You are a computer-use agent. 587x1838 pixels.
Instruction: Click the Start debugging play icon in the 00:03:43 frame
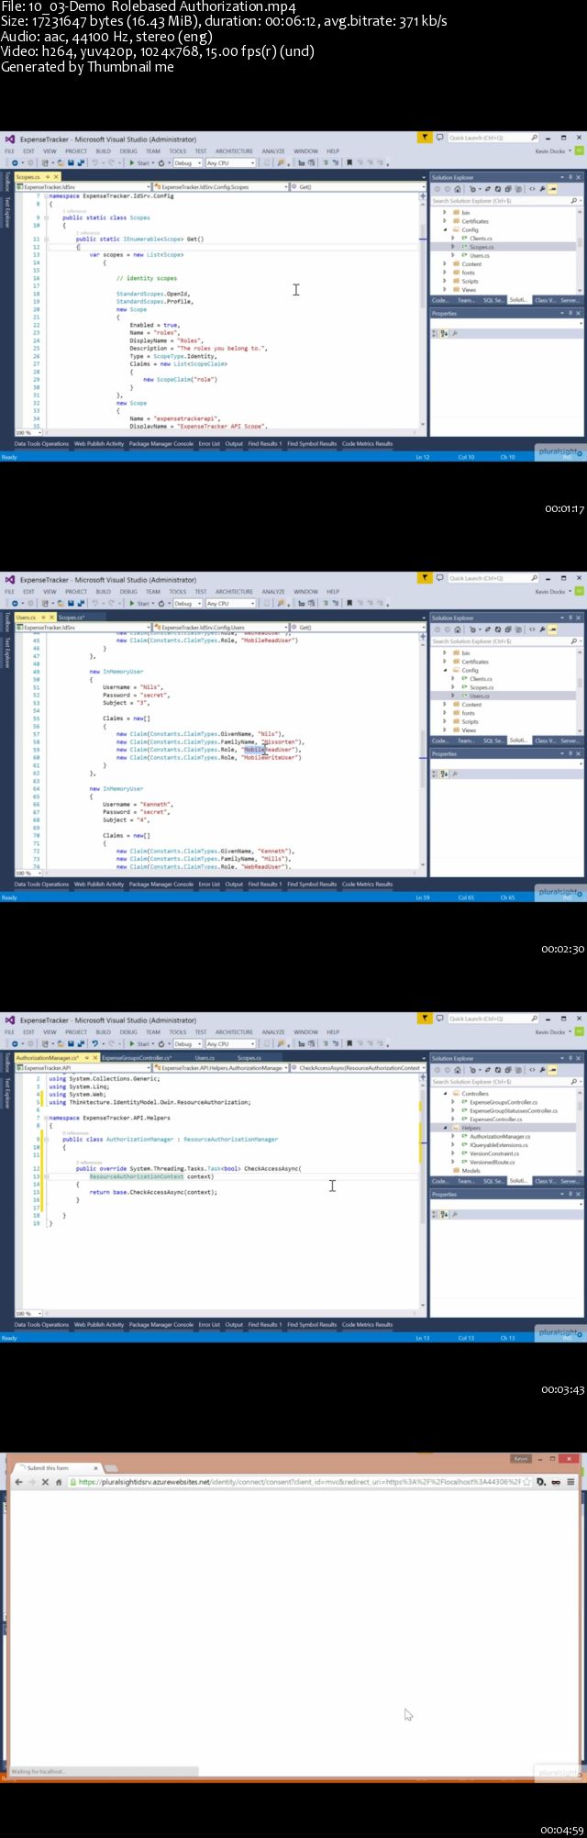[x=132, y=1044]
